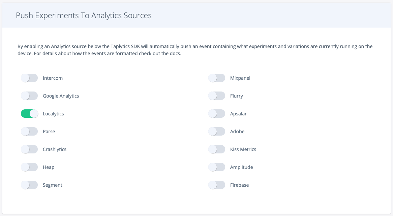393x216 pixels.
Task: Enable the Amplitude toggle
Action: click(217, 167)
